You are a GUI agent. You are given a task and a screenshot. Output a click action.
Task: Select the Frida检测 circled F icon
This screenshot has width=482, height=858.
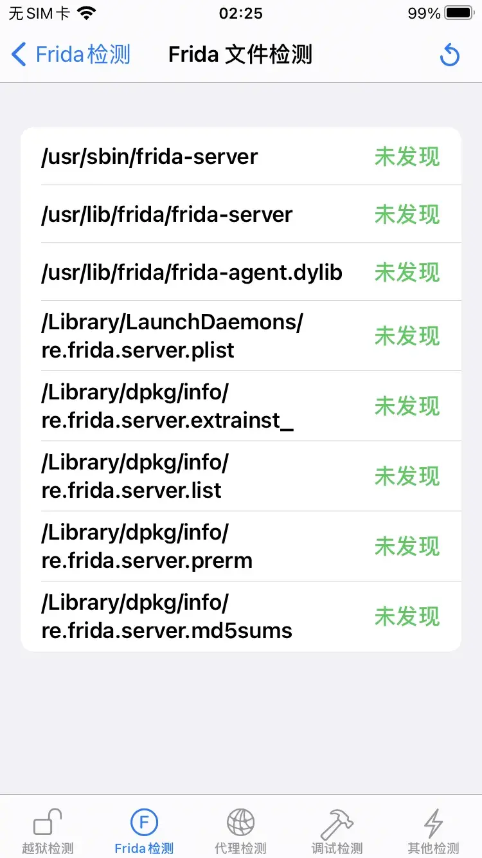144,822
